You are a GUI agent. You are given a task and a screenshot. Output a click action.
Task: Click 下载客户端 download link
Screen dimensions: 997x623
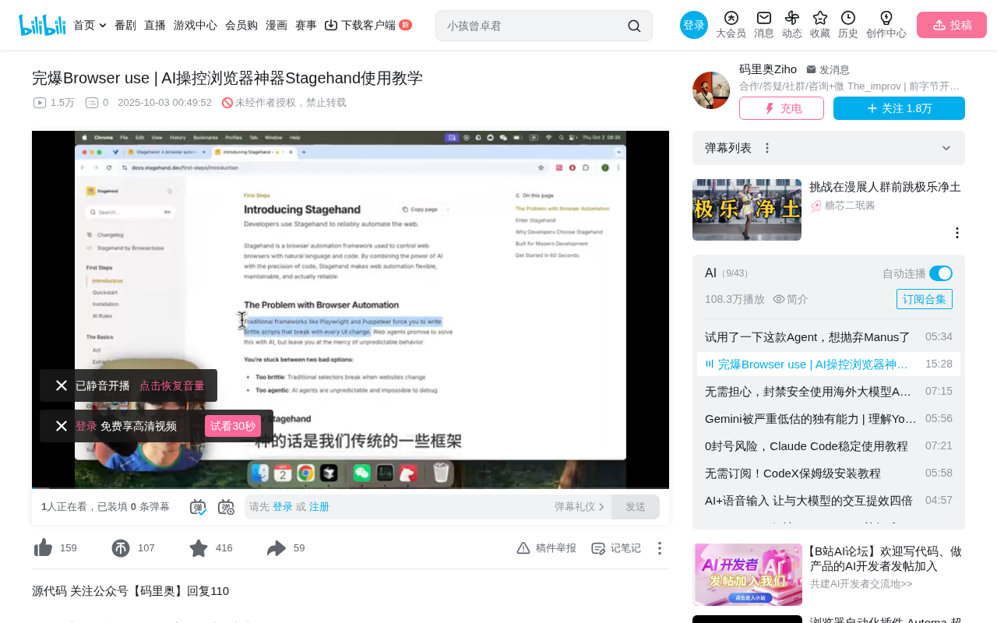point(368,25)
